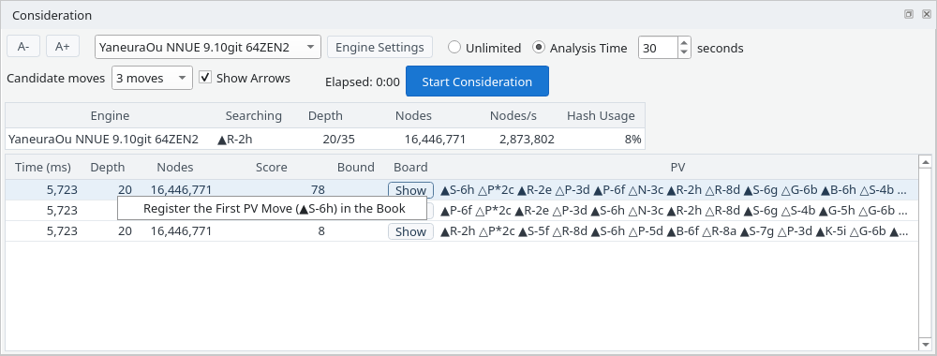Click the scrollbar up arrow in PV list
937x356 pixels.
click(x=925, y=162)
